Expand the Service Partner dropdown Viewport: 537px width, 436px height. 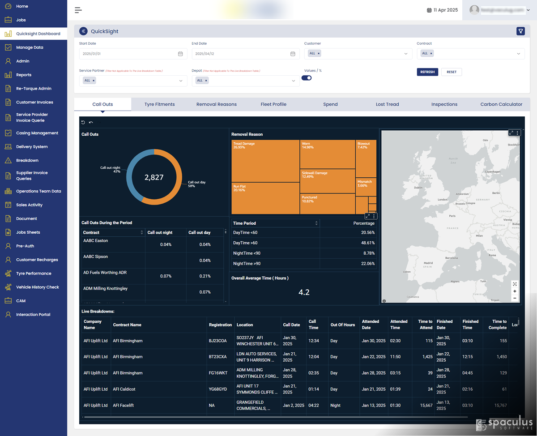(x=181, y=81)
